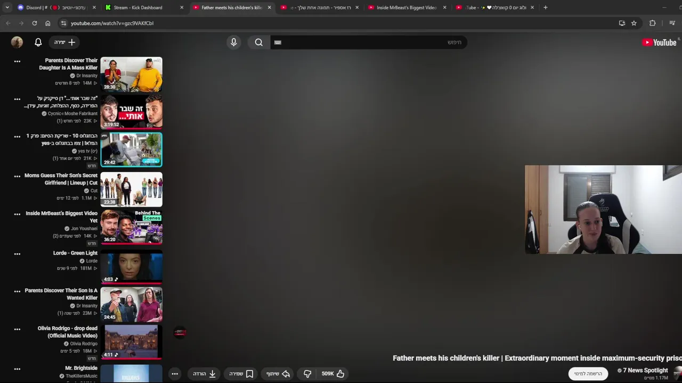This screenshot has height=383, width=682.
Task: Open the Wanted Killer video thumbnail
Action: [132, 304]
